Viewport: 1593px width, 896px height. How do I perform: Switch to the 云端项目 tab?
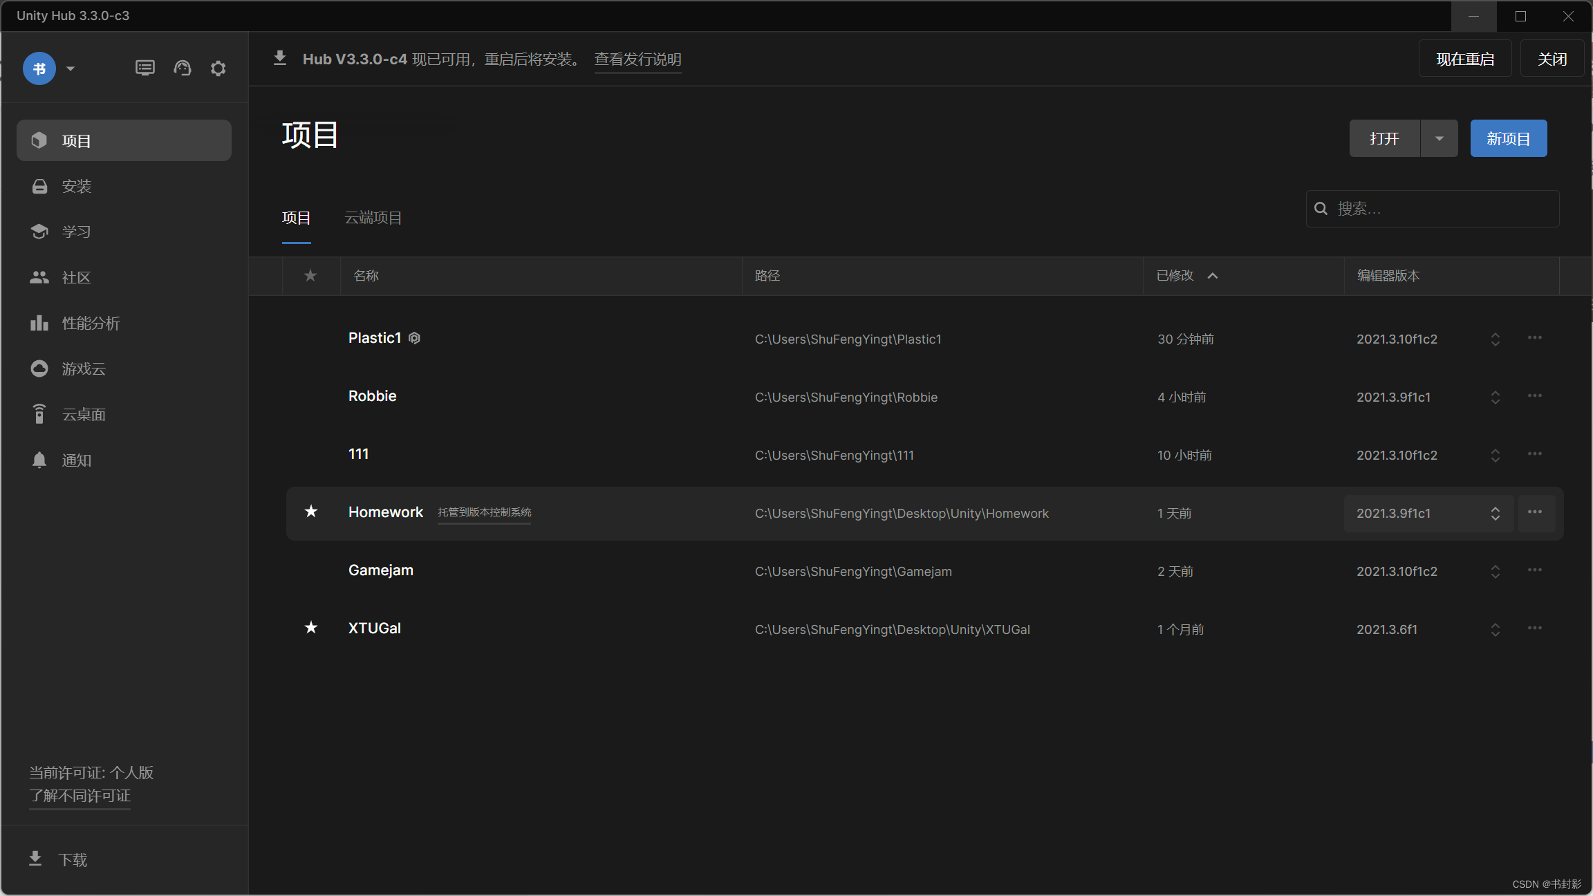(373, 218)
